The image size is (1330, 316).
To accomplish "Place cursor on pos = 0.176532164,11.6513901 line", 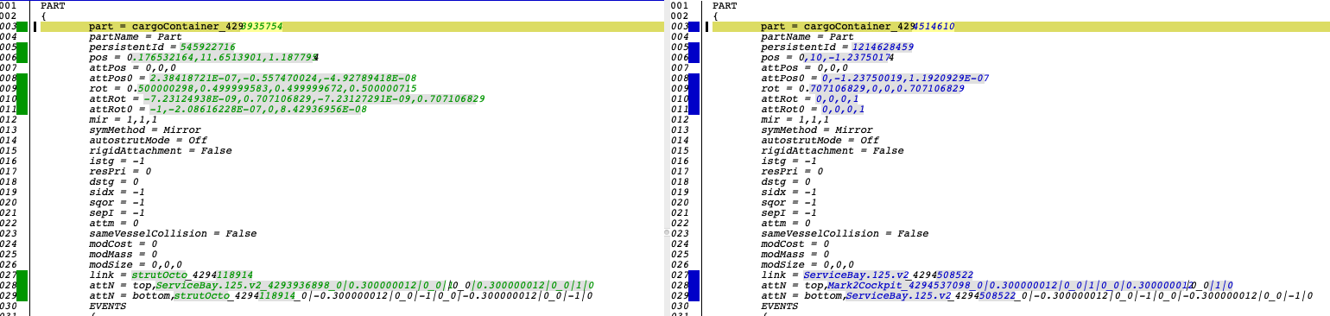I will [x=204, y=57].
